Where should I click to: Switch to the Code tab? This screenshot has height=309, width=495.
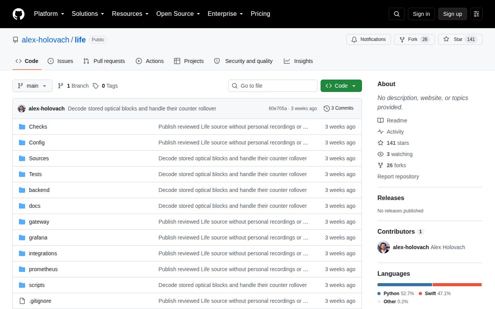27,61
